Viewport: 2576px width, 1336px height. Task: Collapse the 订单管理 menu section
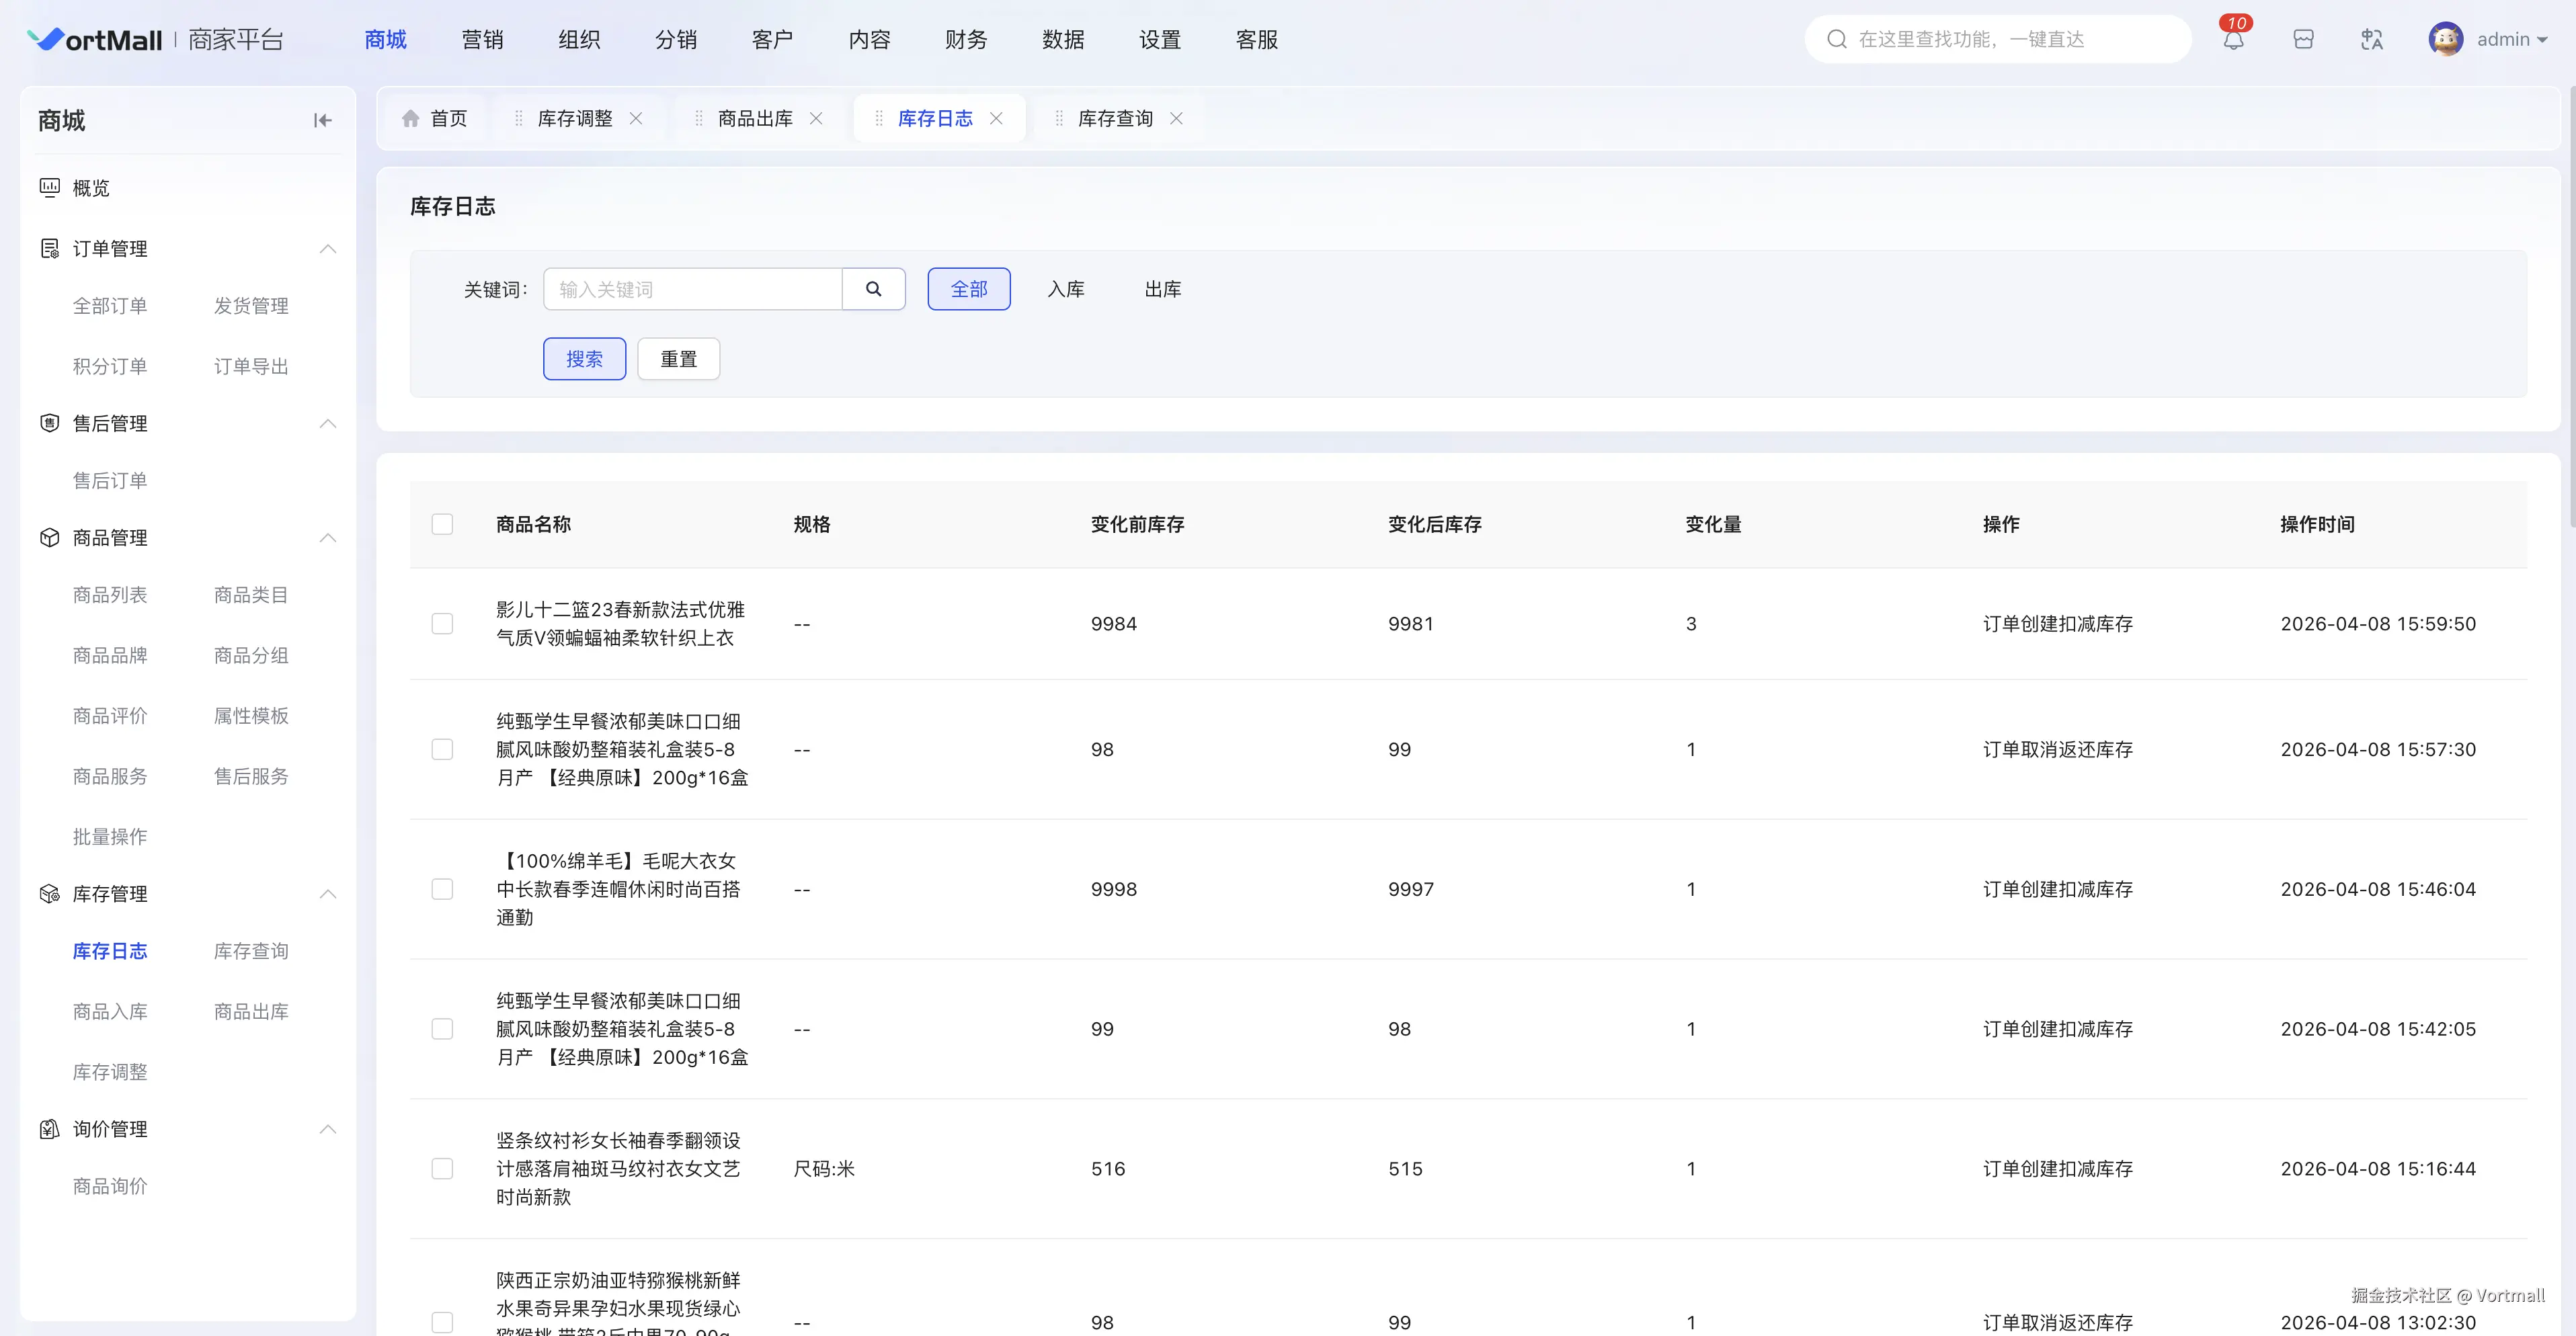click(327, 249)
